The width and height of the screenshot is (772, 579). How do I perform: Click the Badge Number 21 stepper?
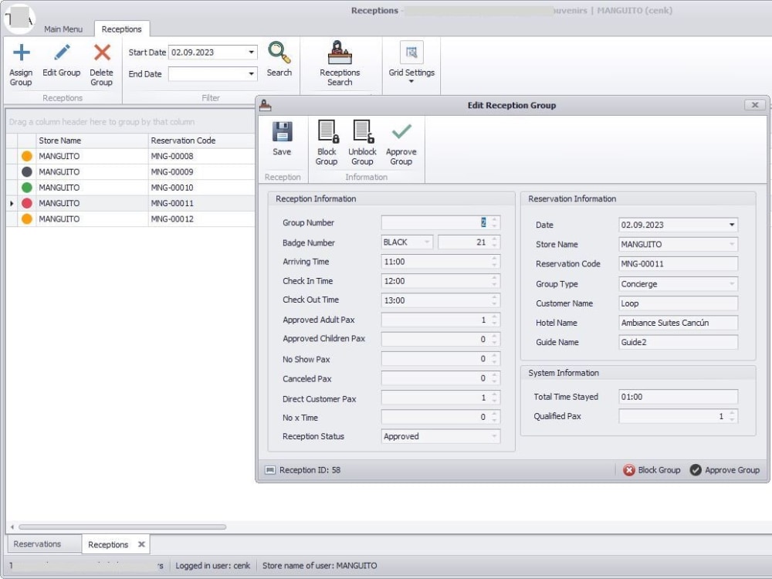[494, 242]
